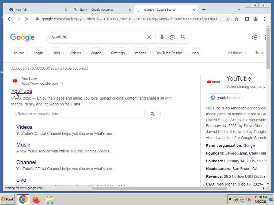Screen dimensions: 274x205
Task: Bookmark this page with star icon
Action: coord(237,19)
